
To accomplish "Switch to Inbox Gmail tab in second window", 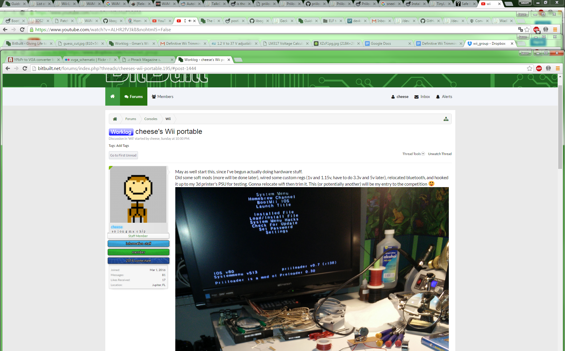I will tap(381, 21).
